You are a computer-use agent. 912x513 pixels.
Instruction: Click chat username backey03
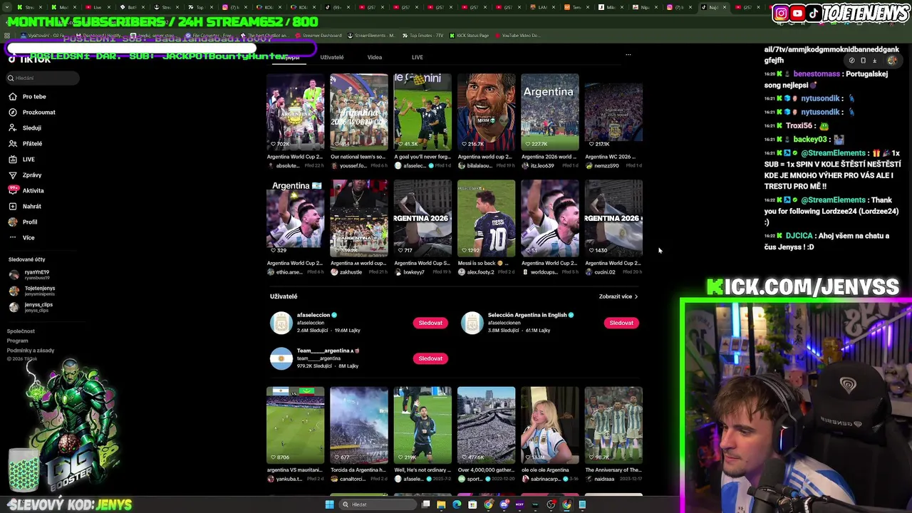[x=810, y=140]
